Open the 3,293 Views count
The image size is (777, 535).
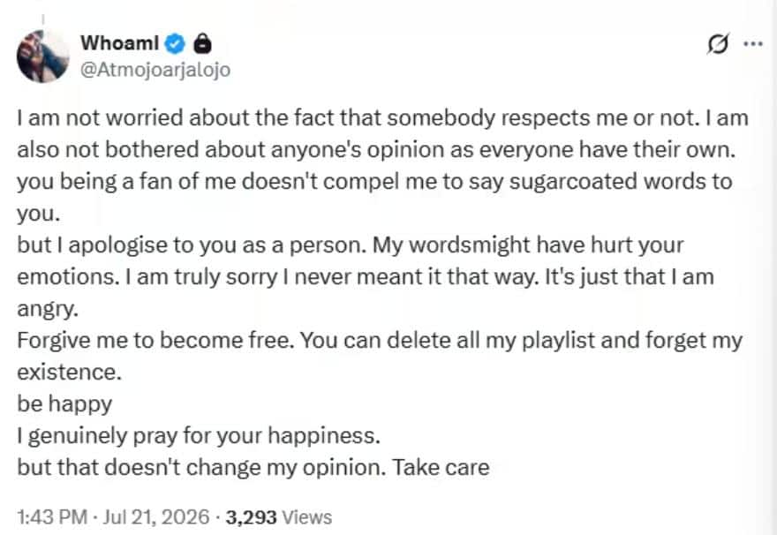click(x=278, y=517)
